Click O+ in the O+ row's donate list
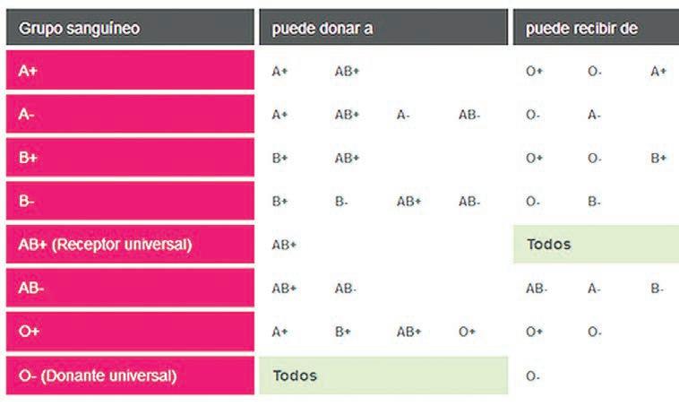This screenshot has height=406, width=679. pyautogui.click(x=468, y=333)
